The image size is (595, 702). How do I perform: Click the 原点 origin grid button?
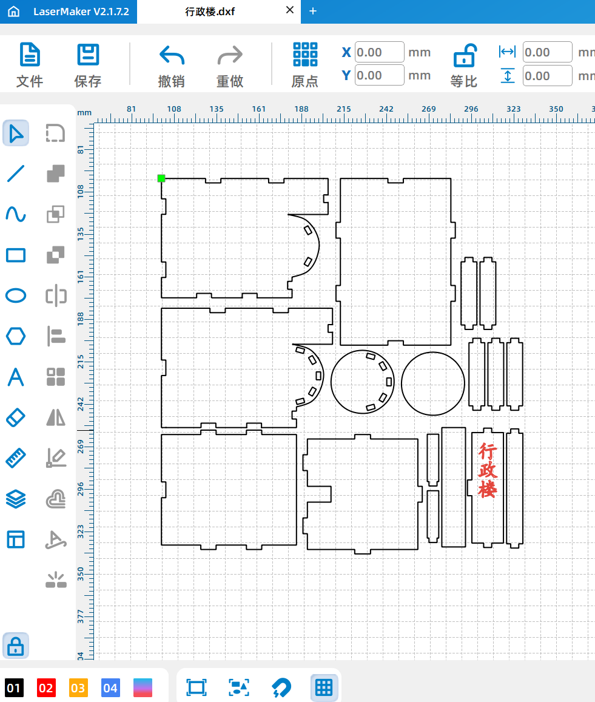click(305, 66)
